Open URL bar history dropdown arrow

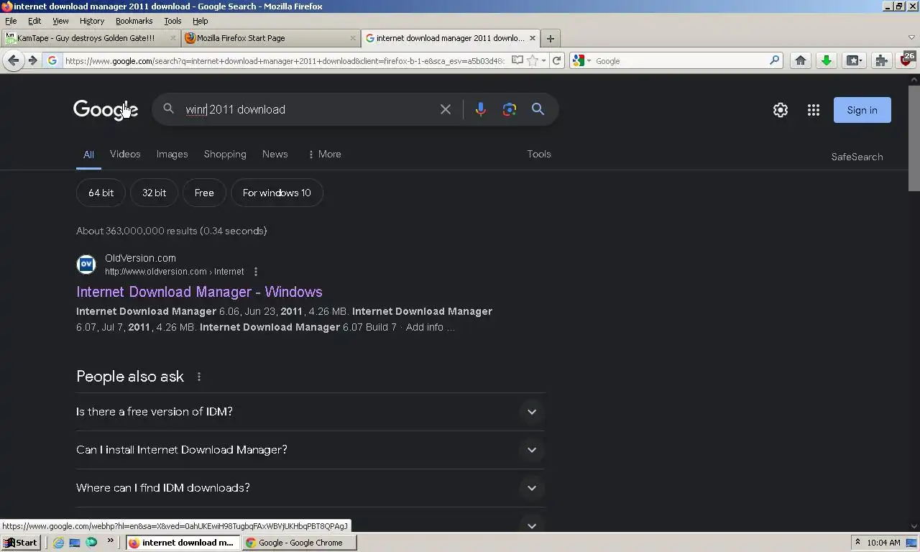[x=543, y=61]
